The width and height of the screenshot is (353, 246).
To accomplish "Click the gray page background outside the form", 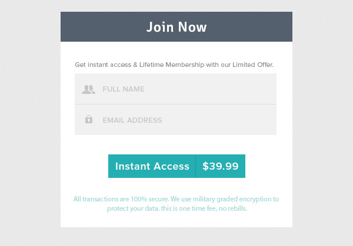I will click(x=29, y=117).
